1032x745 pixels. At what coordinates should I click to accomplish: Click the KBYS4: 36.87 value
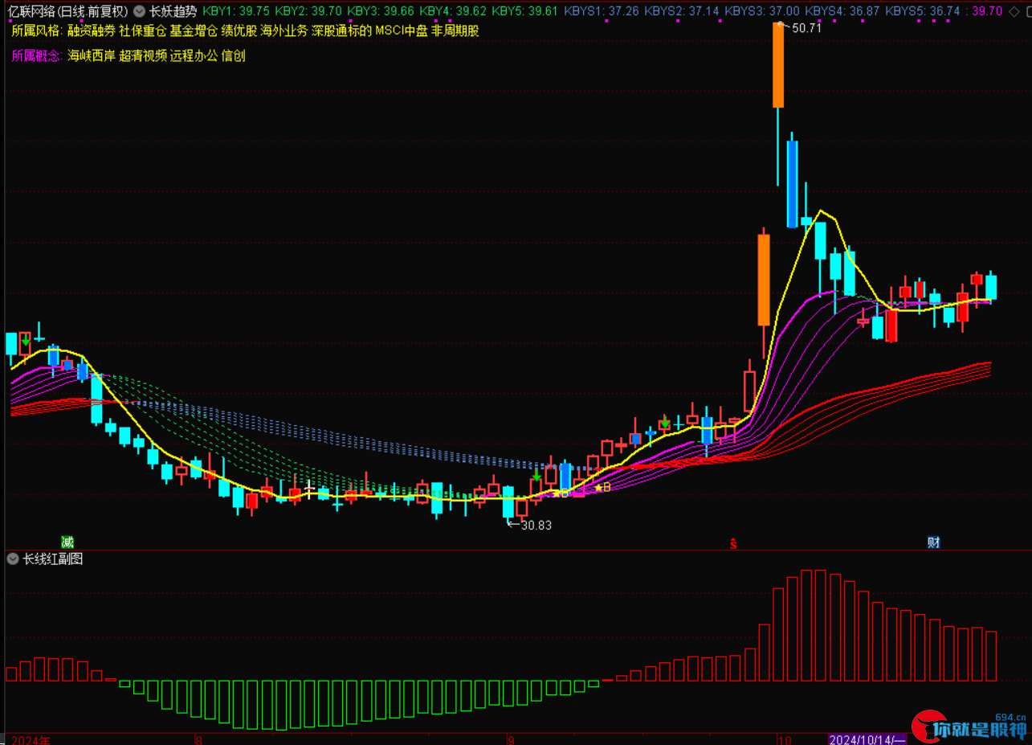point(842,11)
